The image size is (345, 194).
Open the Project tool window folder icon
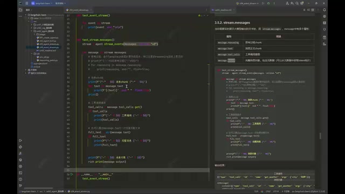(20, 10)
